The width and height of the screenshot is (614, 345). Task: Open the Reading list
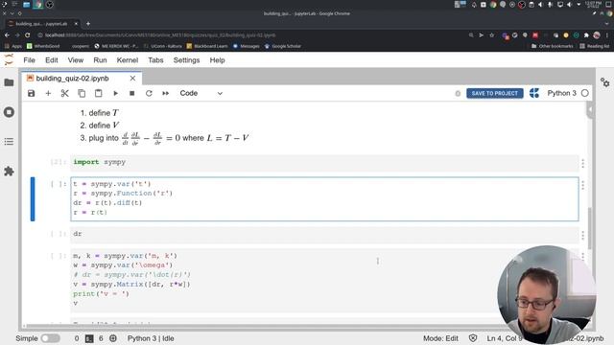coord(594,46)
